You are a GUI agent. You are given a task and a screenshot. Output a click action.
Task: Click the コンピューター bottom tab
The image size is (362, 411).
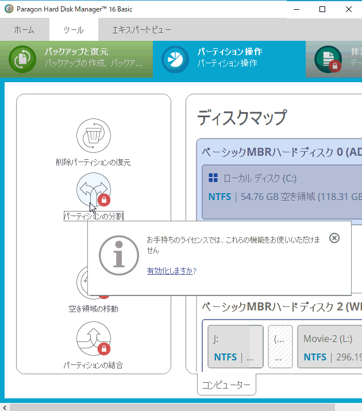226,385
